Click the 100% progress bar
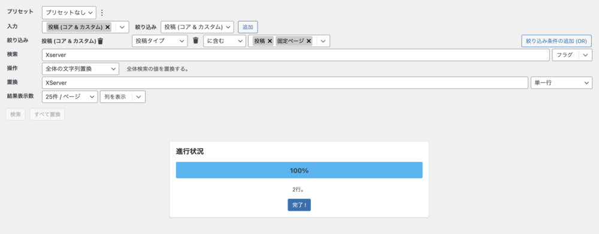The image size is (599, 234). [x=299, y=170]
